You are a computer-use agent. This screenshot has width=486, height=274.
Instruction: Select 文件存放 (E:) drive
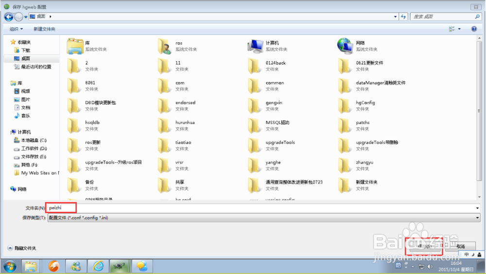point(30,156)
